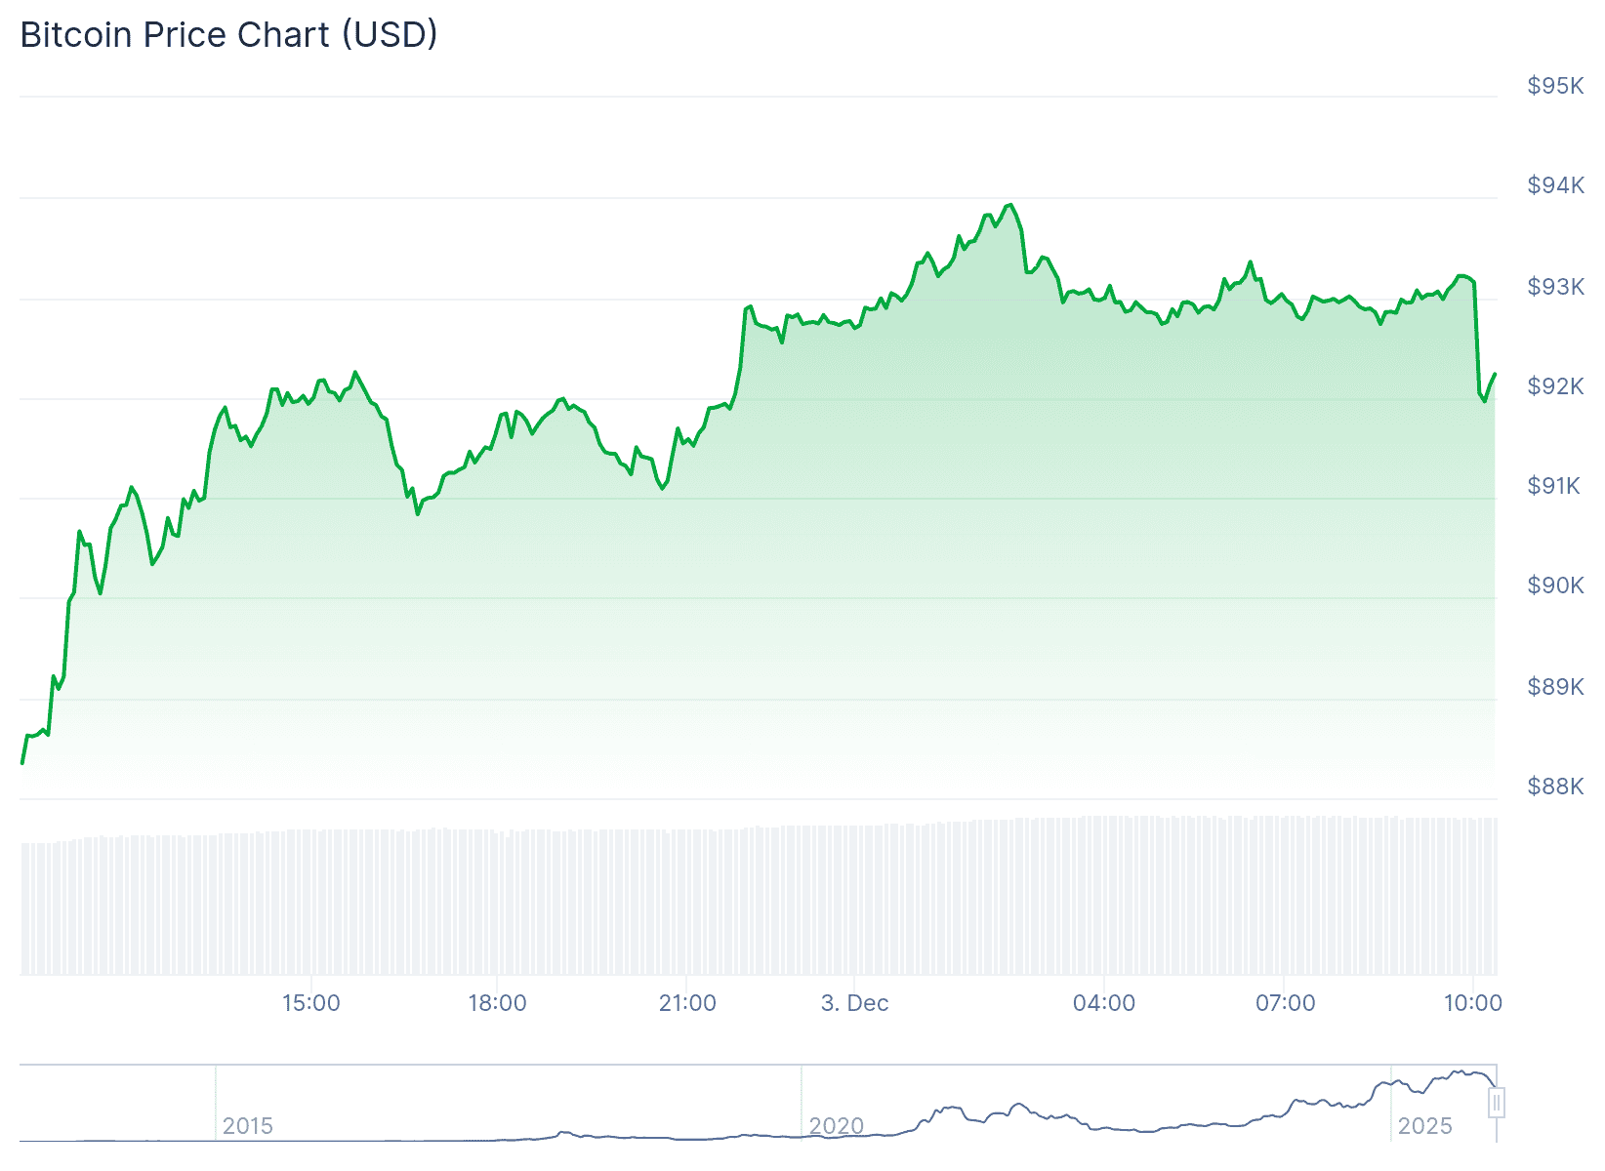Click the navigator range handle at right edge

click(x=1497, y=1103)
